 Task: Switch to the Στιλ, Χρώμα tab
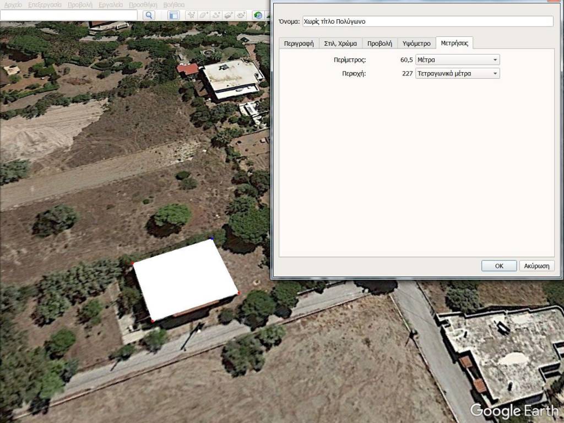coord(340,44)
